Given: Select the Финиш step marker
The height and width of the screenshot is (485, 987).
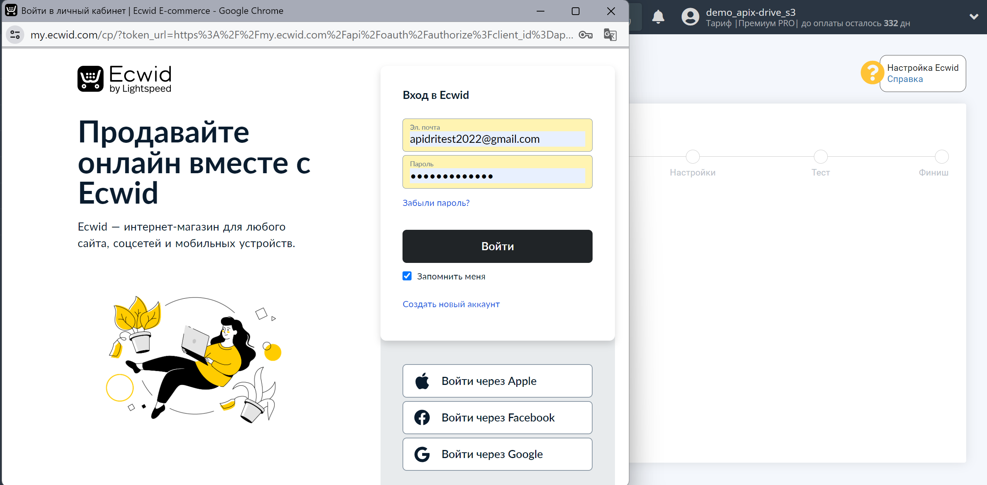Looking at the screenshot, I should (942, 157).
